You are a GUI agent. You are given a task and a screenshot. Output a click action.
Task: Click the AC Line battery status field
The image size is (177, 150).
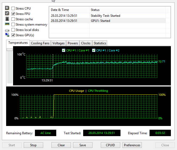[x=46, y=133]
